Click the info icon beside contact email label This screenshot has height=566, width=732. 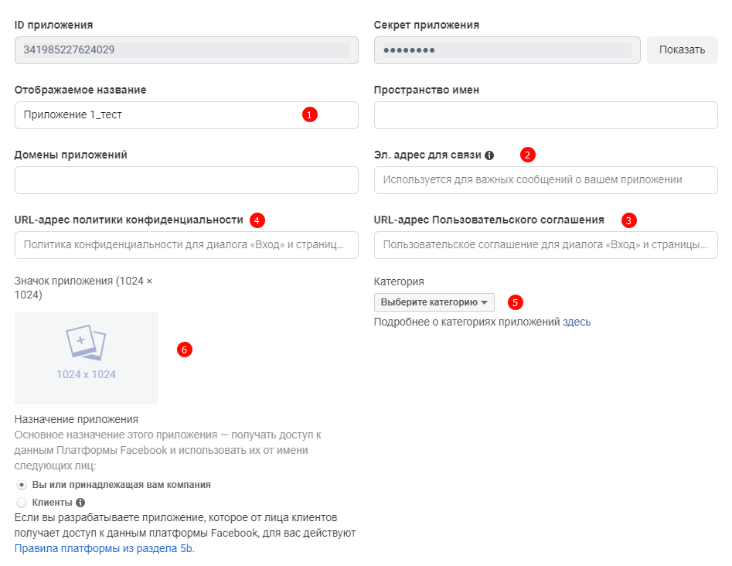coord(489,155)
